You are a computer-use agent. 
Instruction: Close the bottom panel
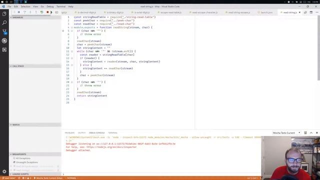316,133
